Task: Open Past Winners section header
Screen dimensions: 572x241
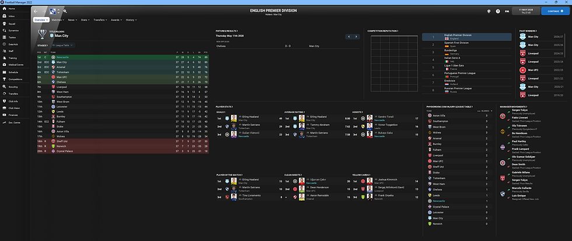Action: (x=528, y=31)
